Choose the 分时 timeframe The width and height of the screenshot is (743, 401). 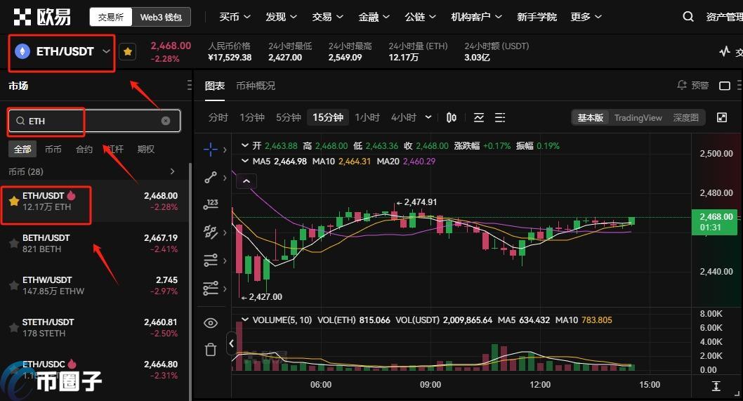pyautogui.click(x=218, y=117)
